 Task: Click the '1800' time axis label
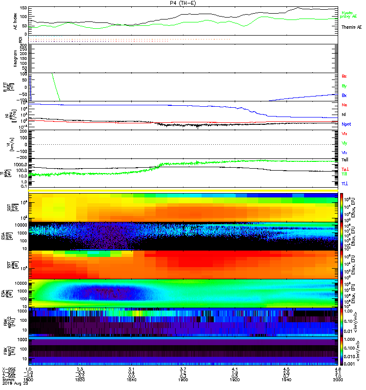(28, 380)
